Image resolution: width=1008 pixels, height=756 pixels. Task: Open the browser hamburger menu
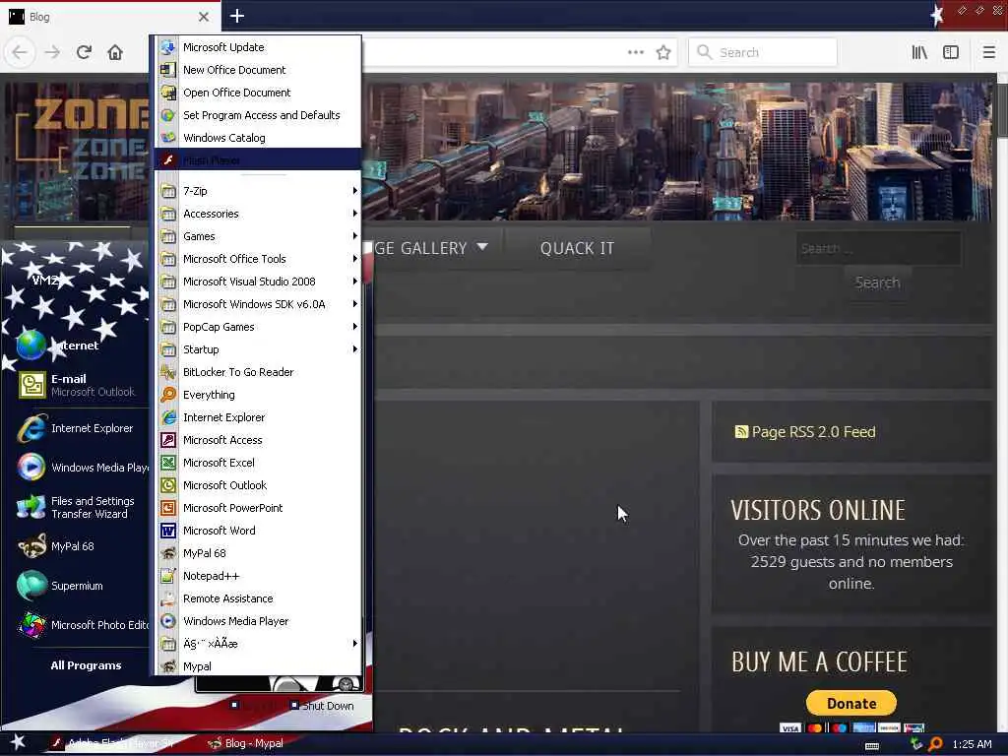(989, 52)
